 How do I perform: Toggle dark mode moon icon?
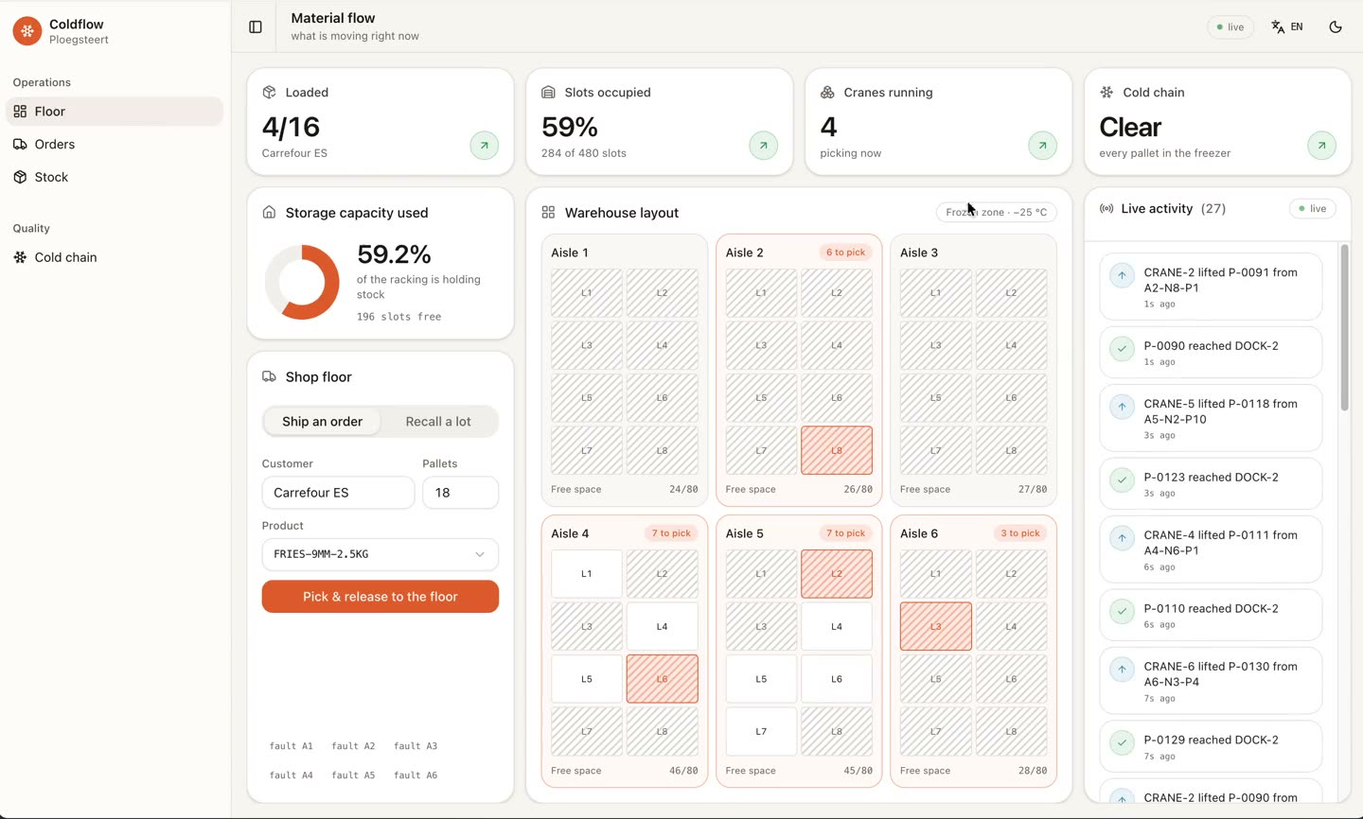1336,27
